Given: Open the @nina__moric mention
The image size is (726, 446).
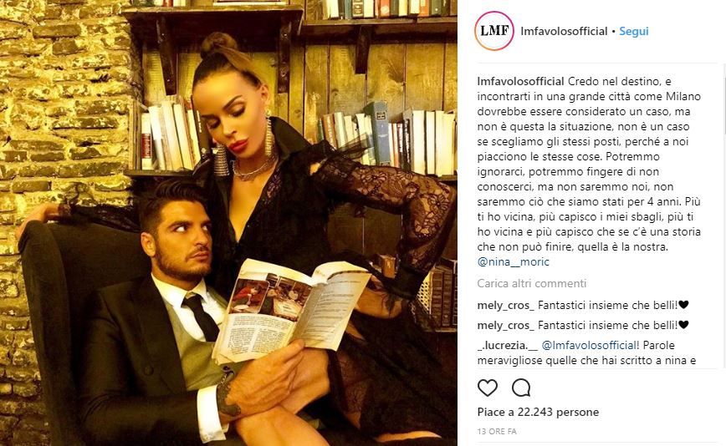Looking at the screenshot, I should [513, 261].
